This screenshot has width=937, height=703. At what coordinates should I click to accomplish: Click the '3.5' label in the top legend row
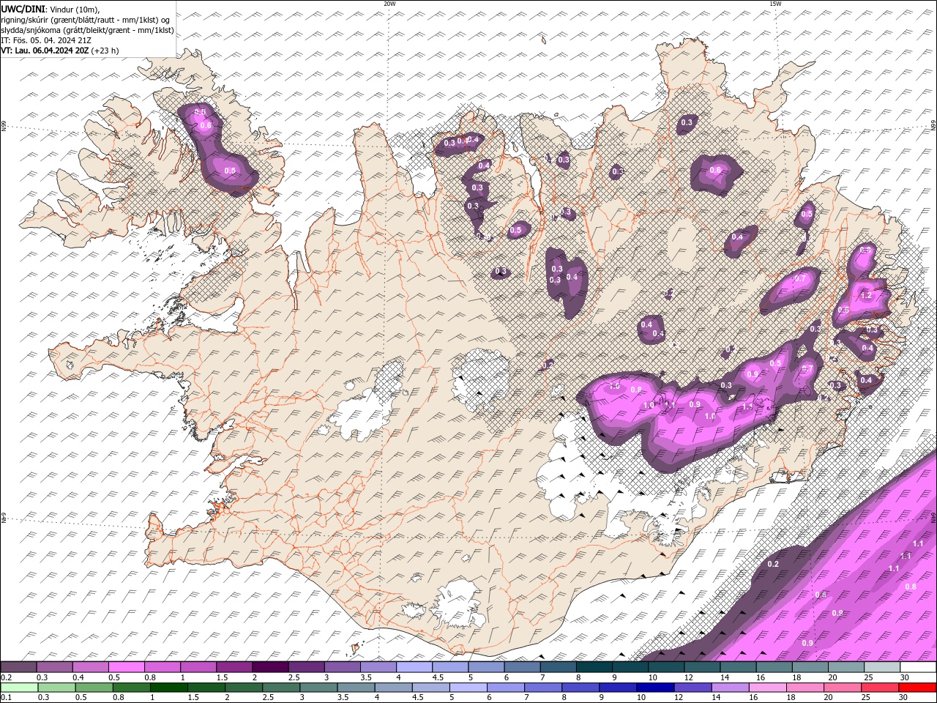tap(365, 677)
